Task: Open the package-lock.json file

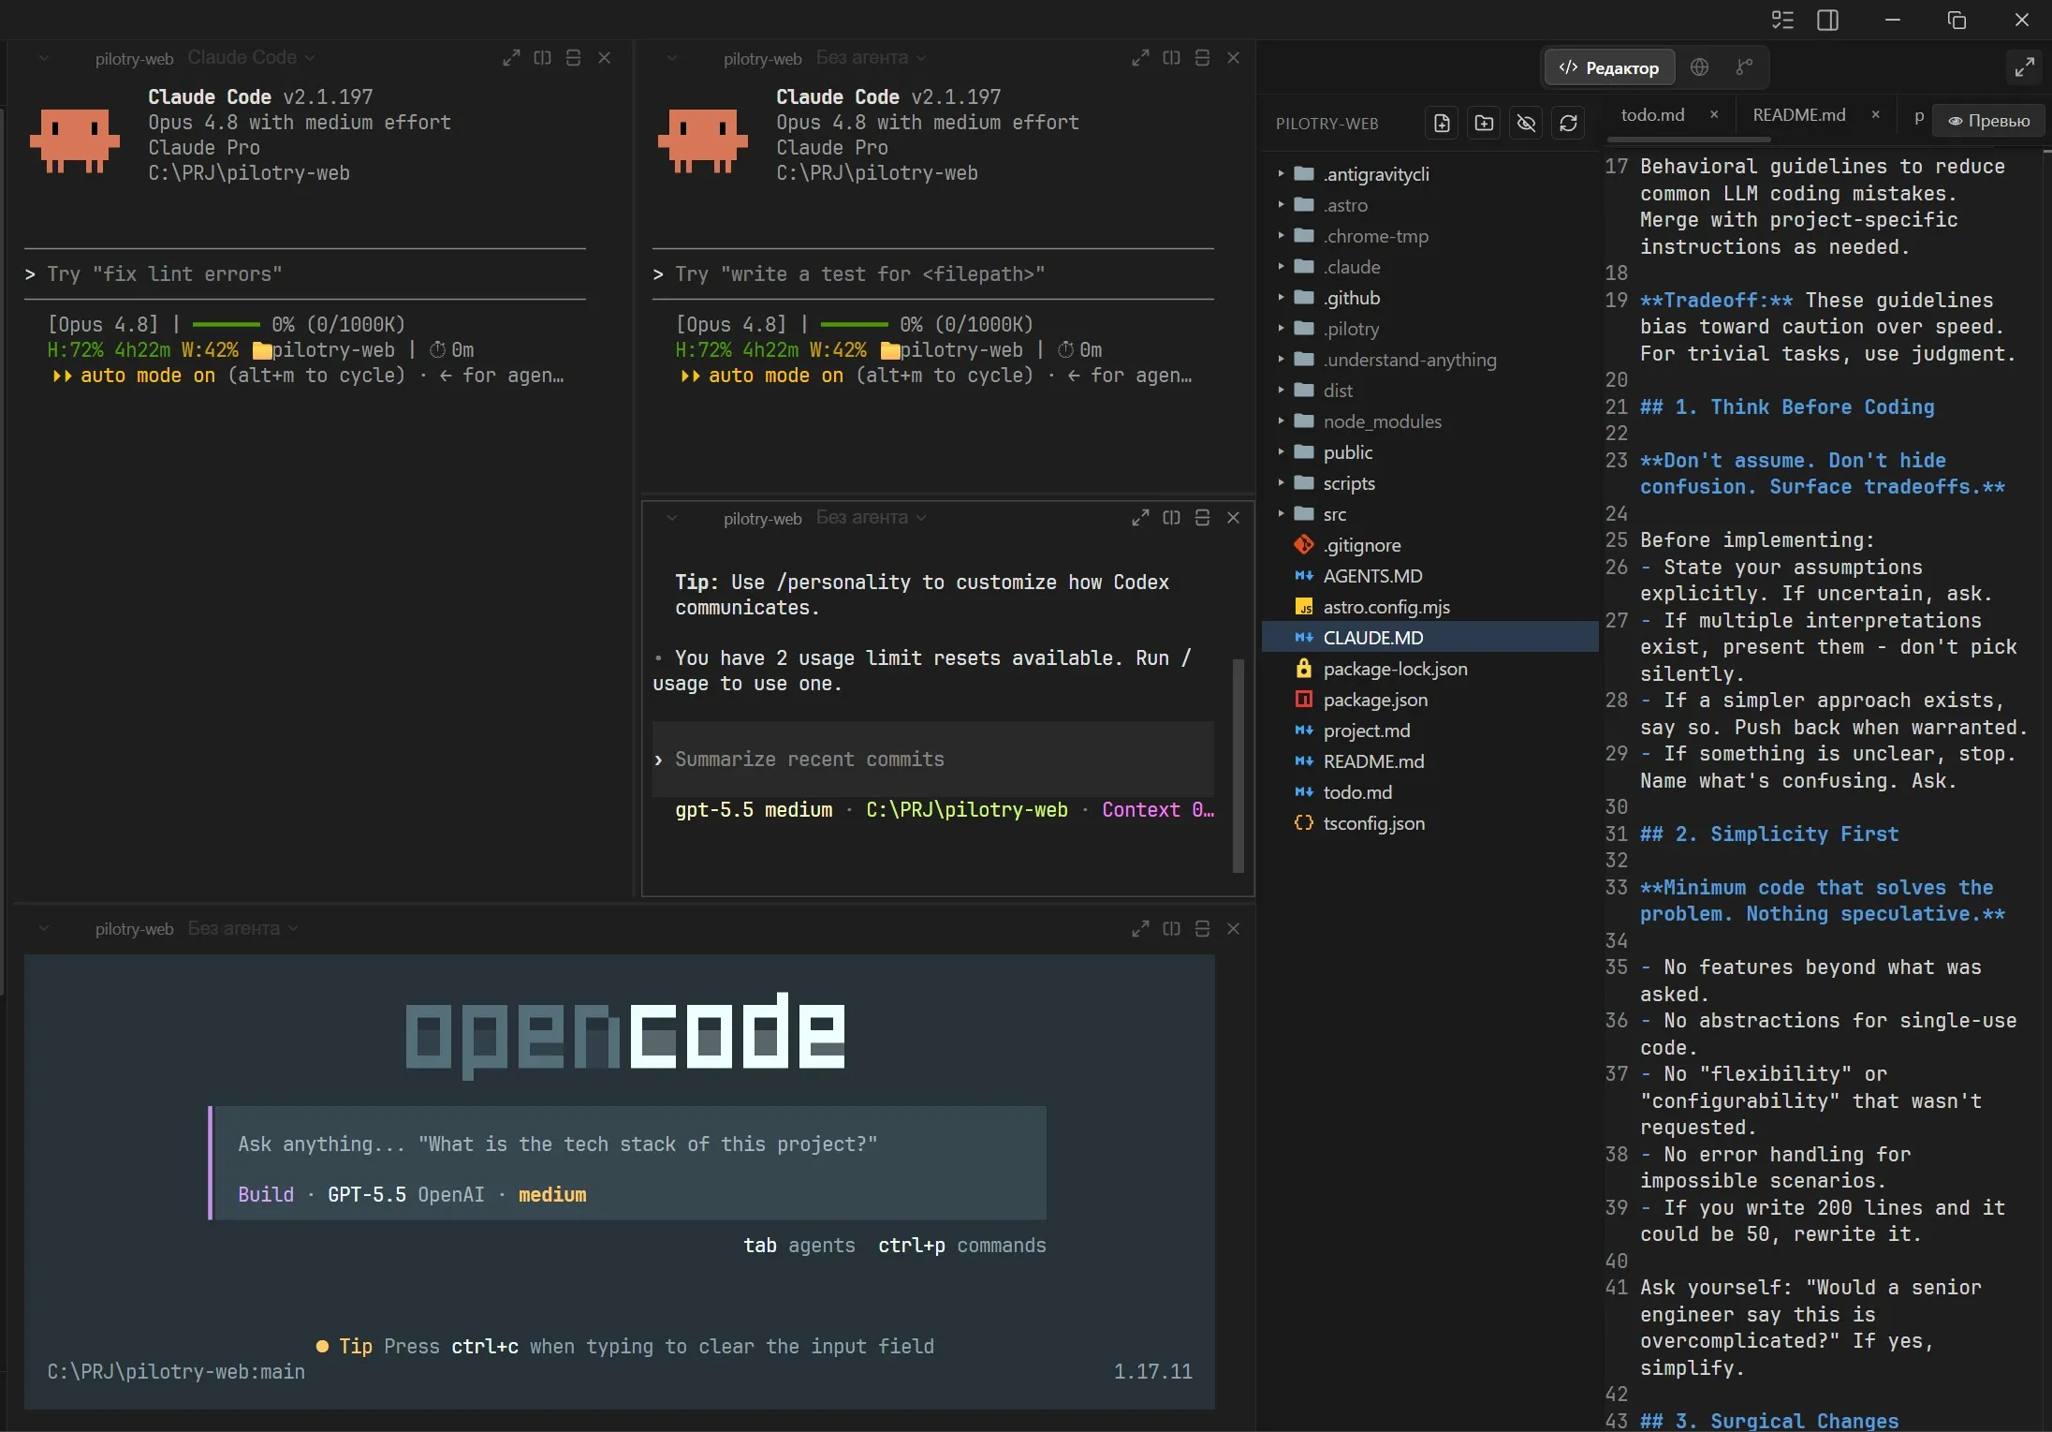Action: click(x=1396, y=669)
